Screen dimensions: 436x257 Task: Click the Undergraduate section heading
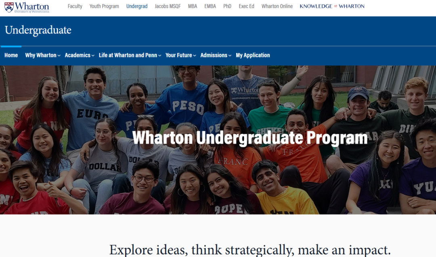pyautogui.click(x=38, y=30)
